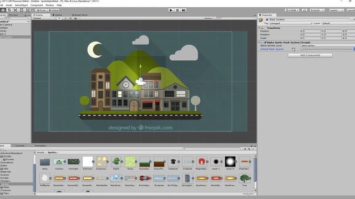The height and width of the screenshot is (199, 355).
Task: Select the Rotate tool in toolbar
Action: tap(9, 10)
